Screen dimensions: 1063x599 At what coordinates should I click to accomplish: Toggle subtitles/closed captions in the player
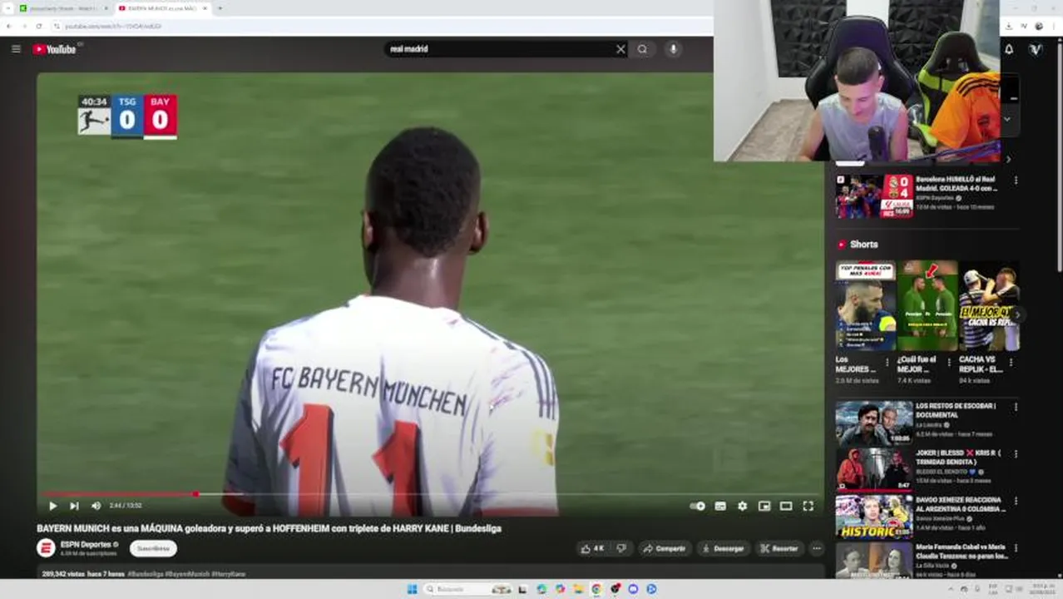720,506
